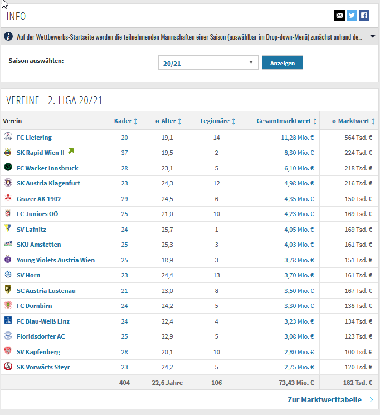Open the season 20/21 dropdown

pyautogui.click(x=208, y=62)
